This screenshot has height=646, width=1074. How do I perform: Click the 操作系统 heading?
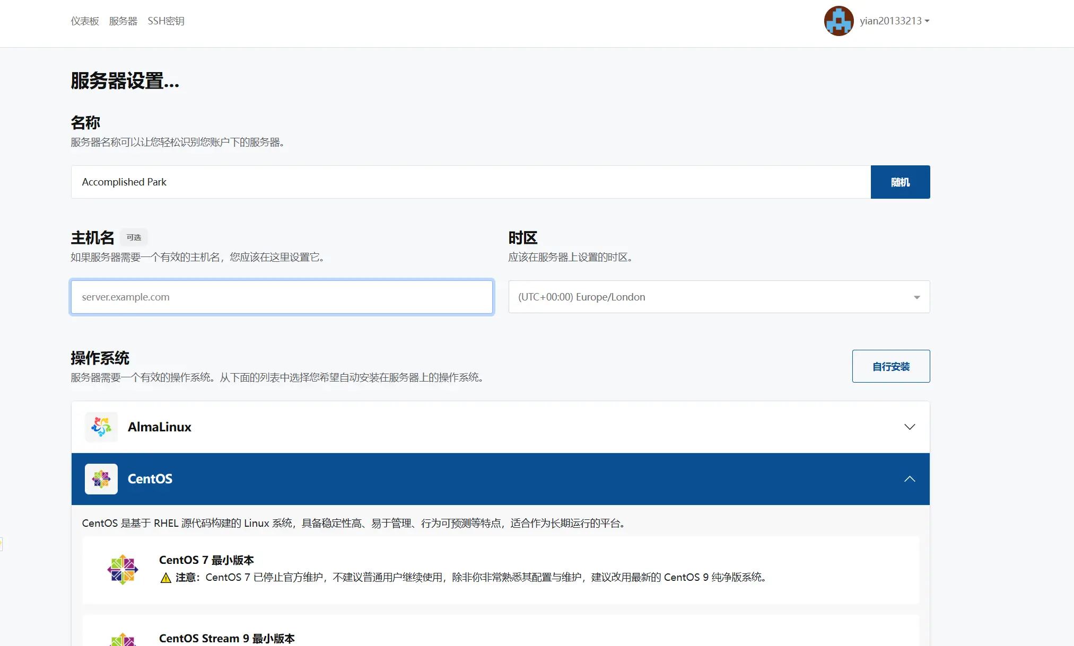point(100,358)
